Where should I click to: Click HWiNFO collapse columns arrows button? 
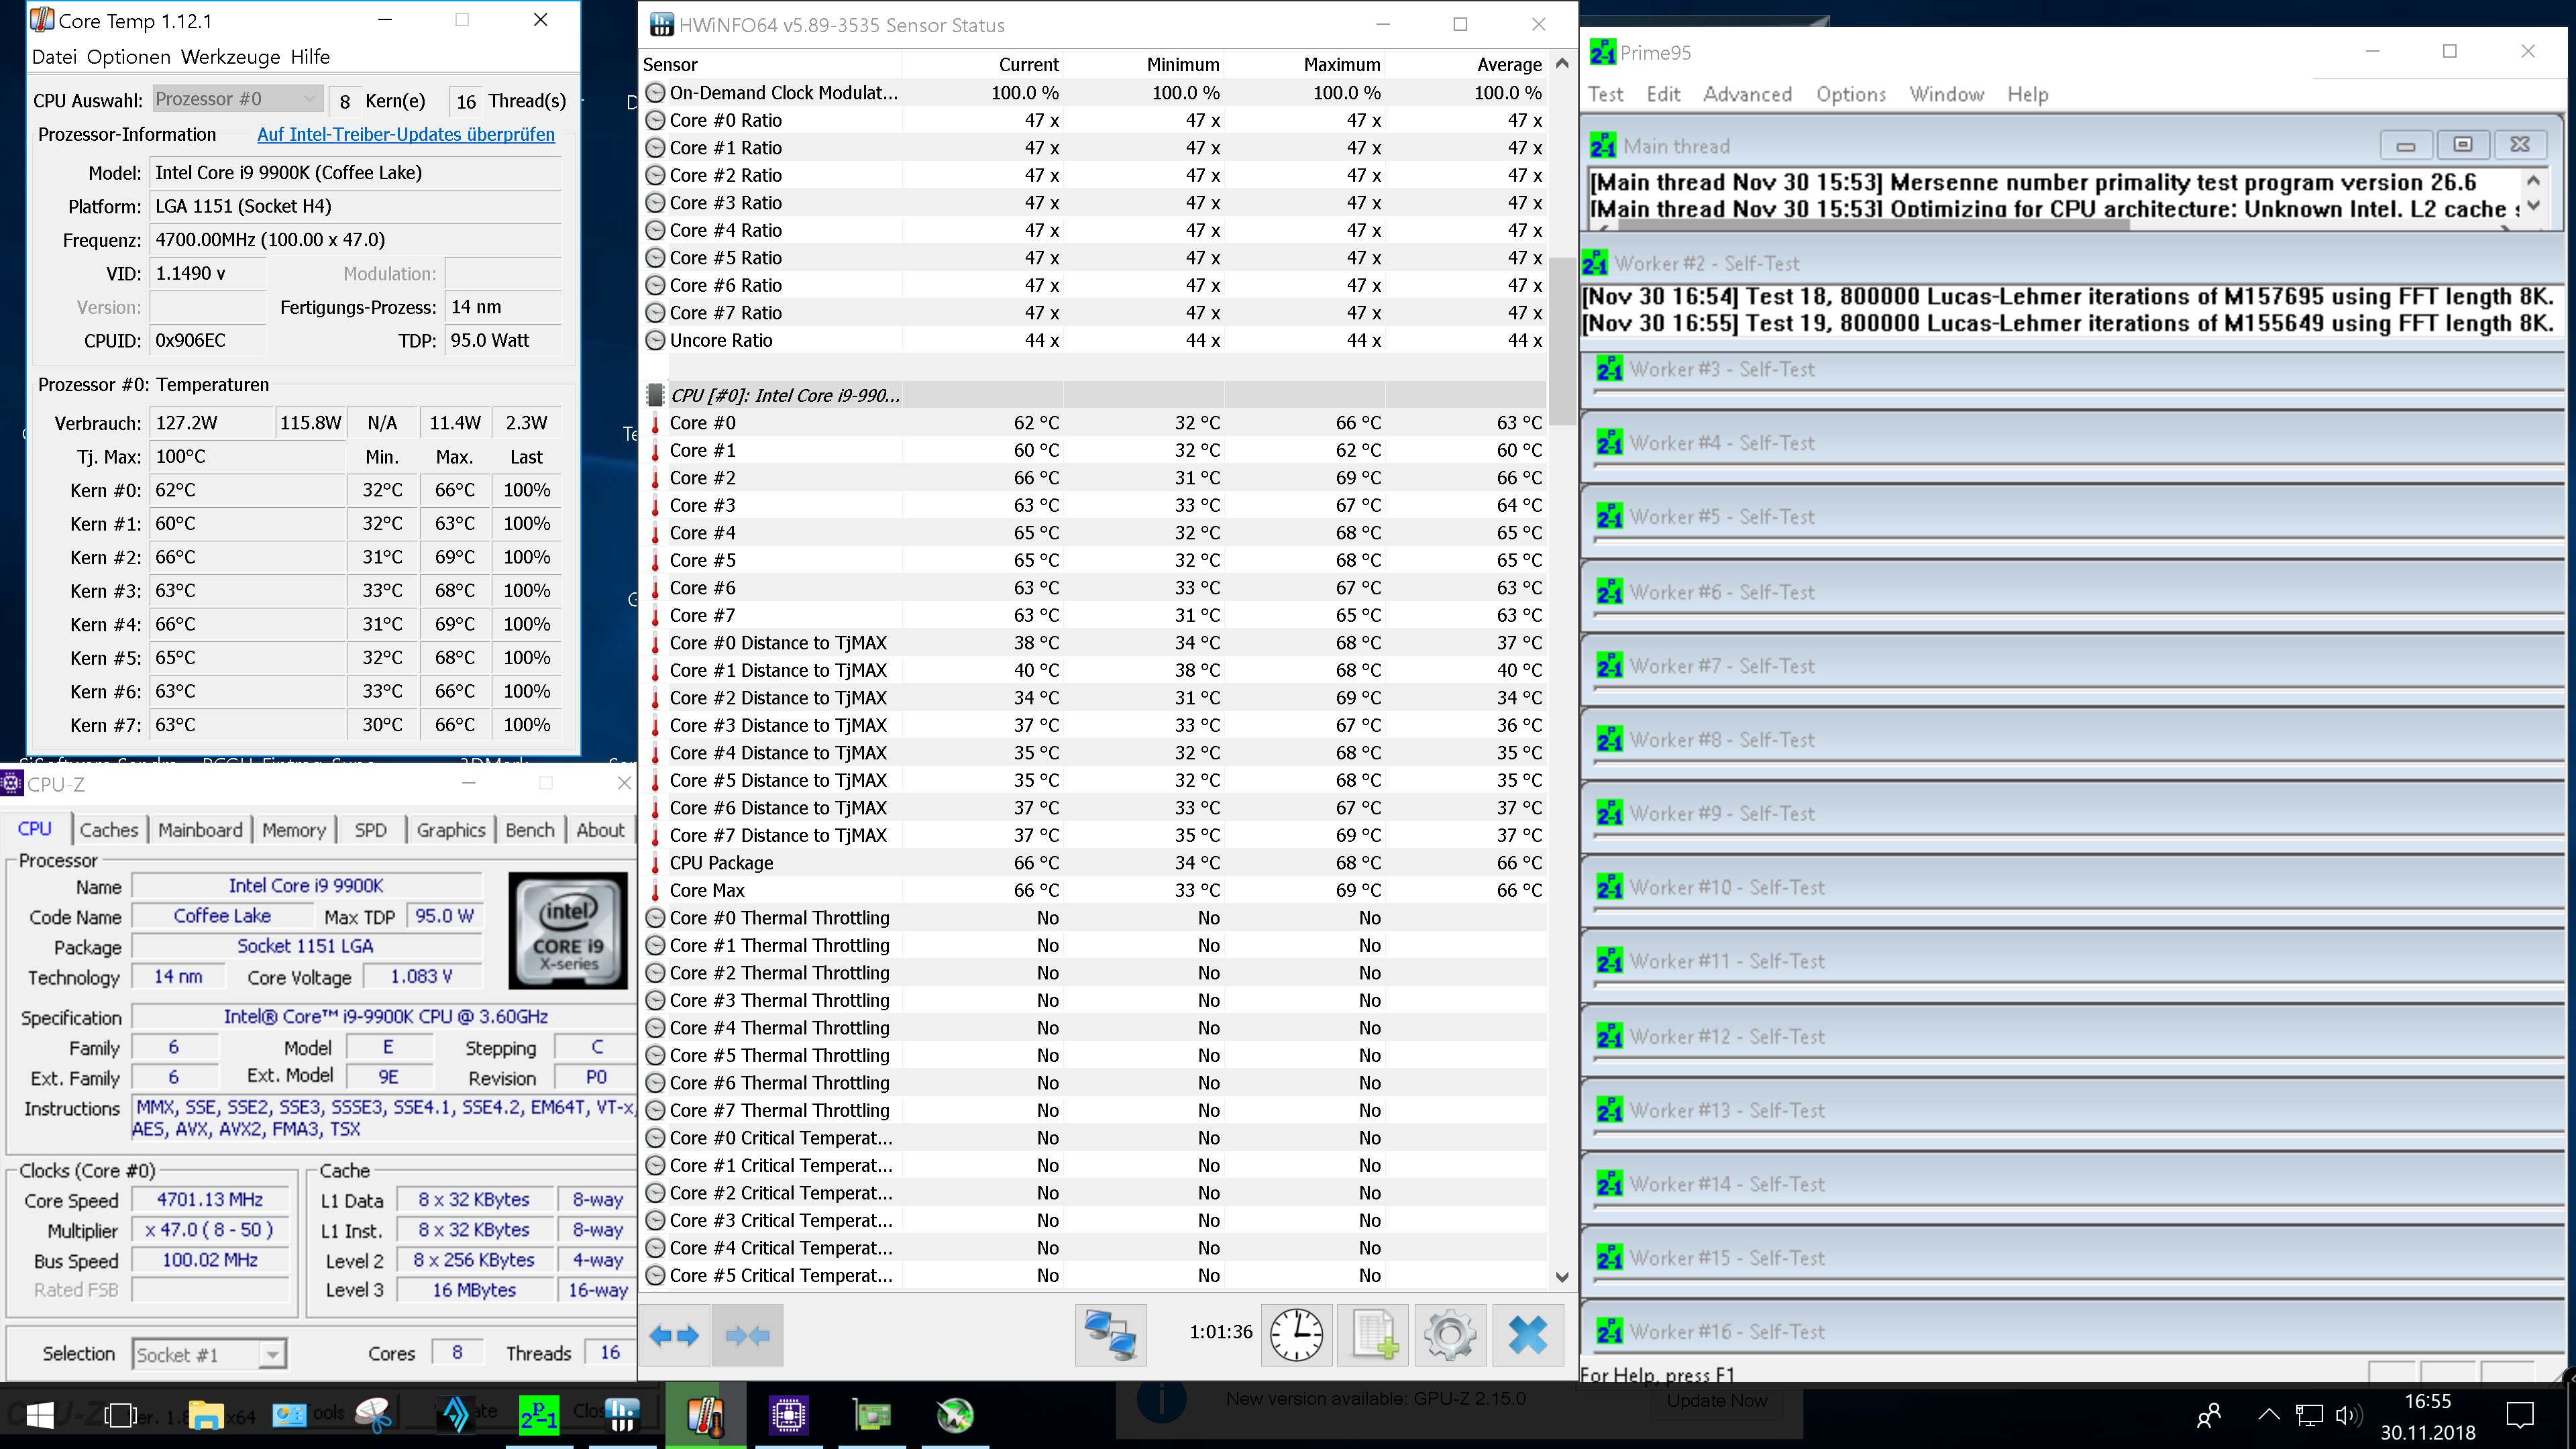tap(747, 1335)
